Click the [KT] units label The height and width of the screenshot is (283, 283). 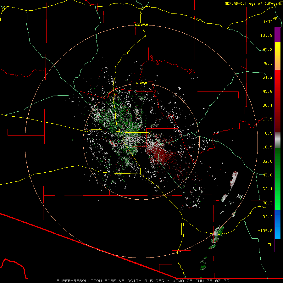(269, 22)
